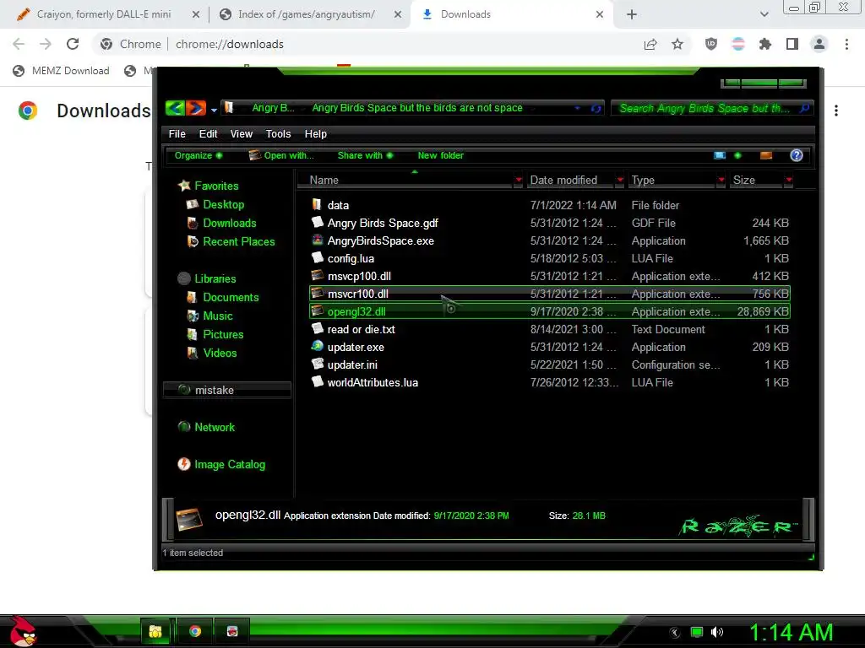Select Angry Birds Space.gdf file icon
The height and width of the screenshot is (648, 865).
318,222
